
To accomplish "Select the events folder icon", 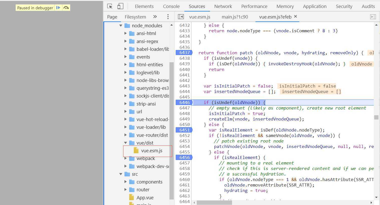I will click(x=132, y=57).
